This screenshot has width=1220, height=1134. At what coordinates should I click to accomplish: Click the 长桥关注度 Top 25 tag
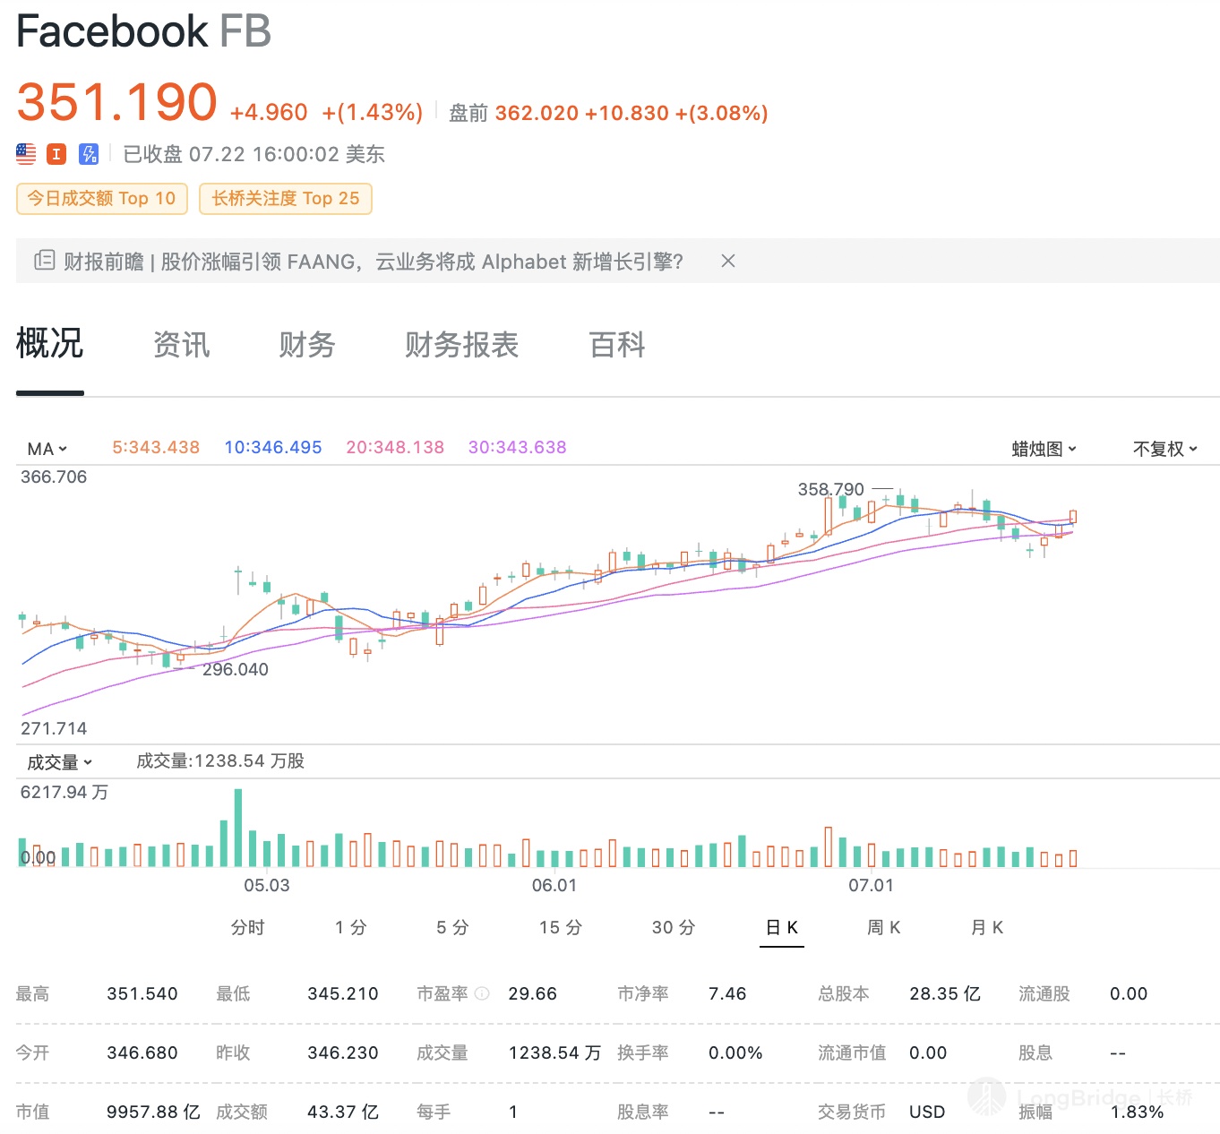pos(286,199)
